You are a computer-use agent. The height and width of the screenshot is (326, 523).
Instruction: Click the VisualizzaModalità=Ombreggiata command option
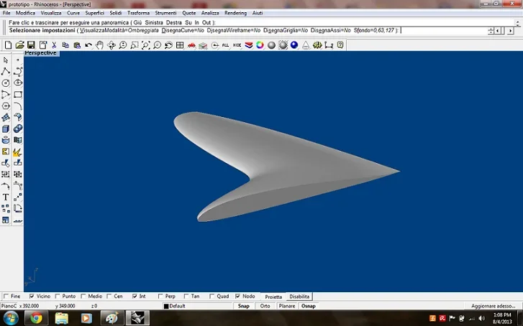(x=119, y=30)
